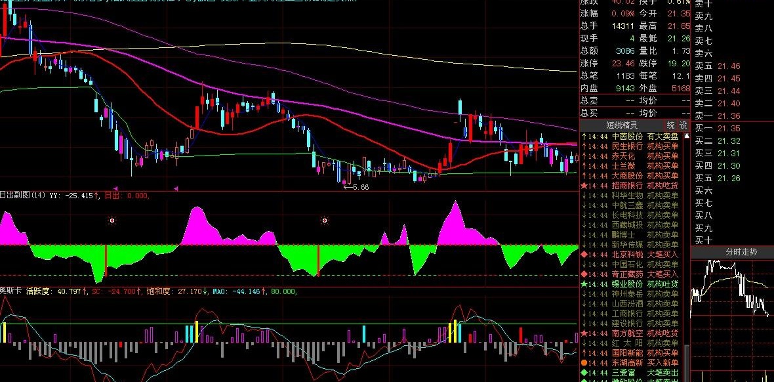The image size is (774, 382).
Task: Click the green star icon beside 锡业股份
Action: click(584, 284)
